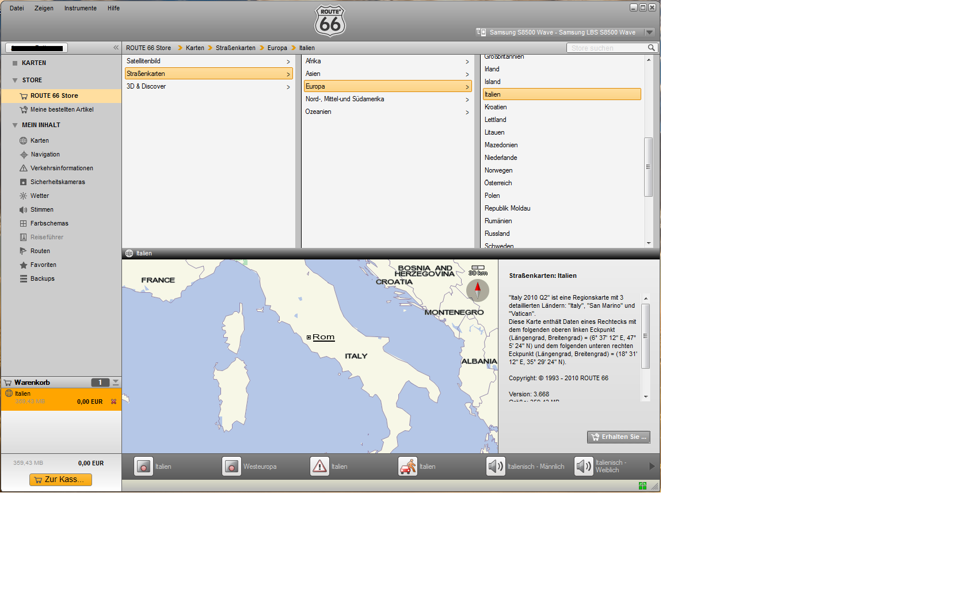Click the description text scrollbar thumb
The height and width of the screenshot is (604, 967).
pyautogui.click(x=645, y=336)
